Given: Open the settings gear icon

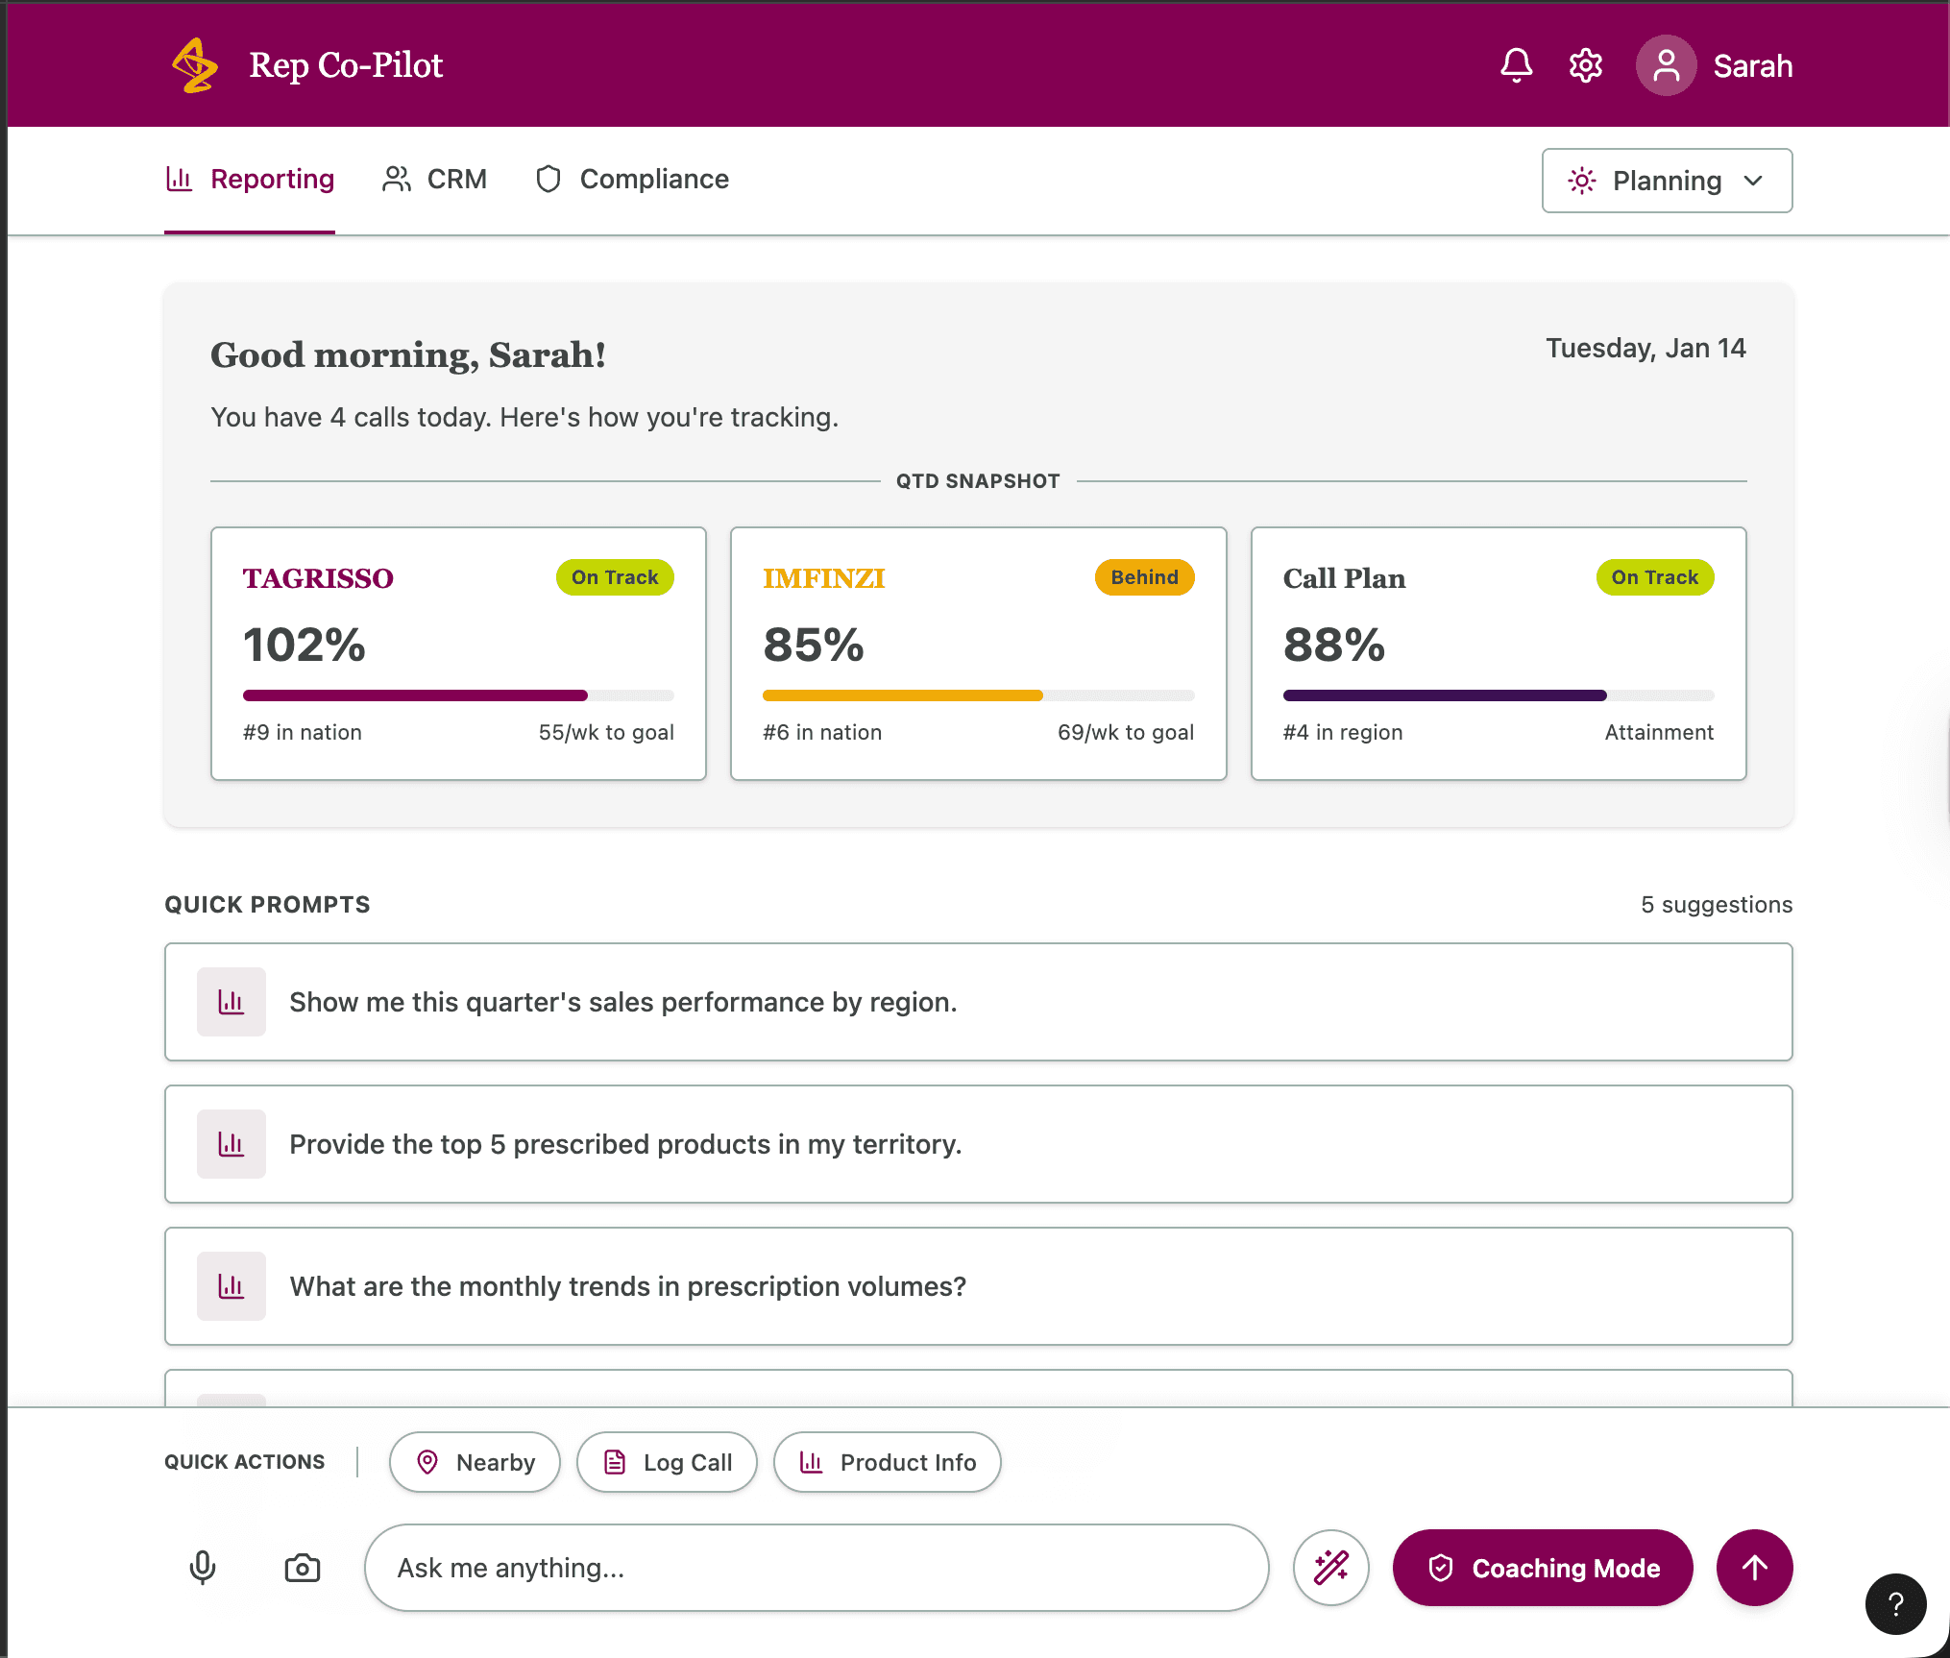Looking at the screenshot, I should [x=1585, y=65].
